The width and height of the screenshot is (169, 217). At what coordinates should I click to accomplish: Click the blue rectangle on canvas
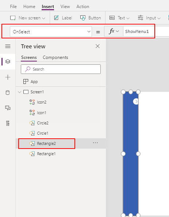point(131,154)
